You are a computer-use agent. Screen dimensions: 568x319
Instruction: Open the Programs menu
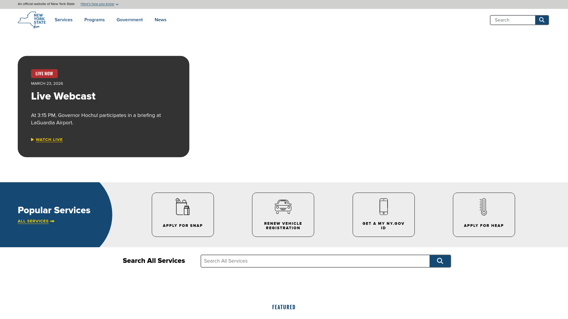pyautogui.click(x=94, y=20)
